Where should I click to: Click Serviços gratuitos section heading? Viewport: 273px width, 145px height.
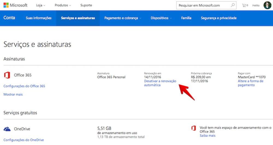(x=20, y=113)
